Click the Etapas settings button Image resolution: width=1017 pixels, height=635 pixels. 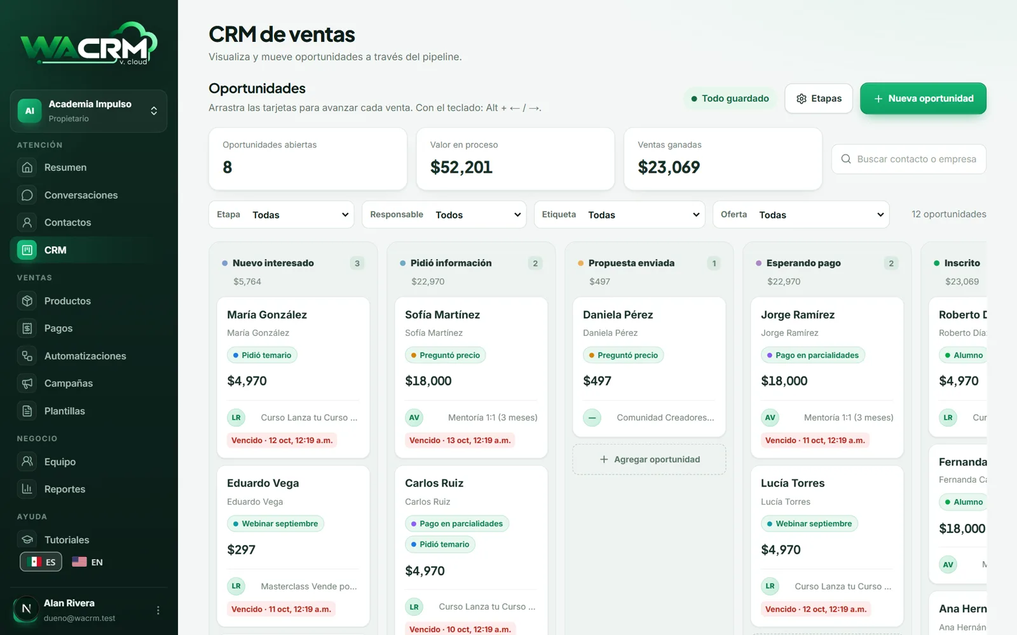pyautogui.click(x=819, y=98)
